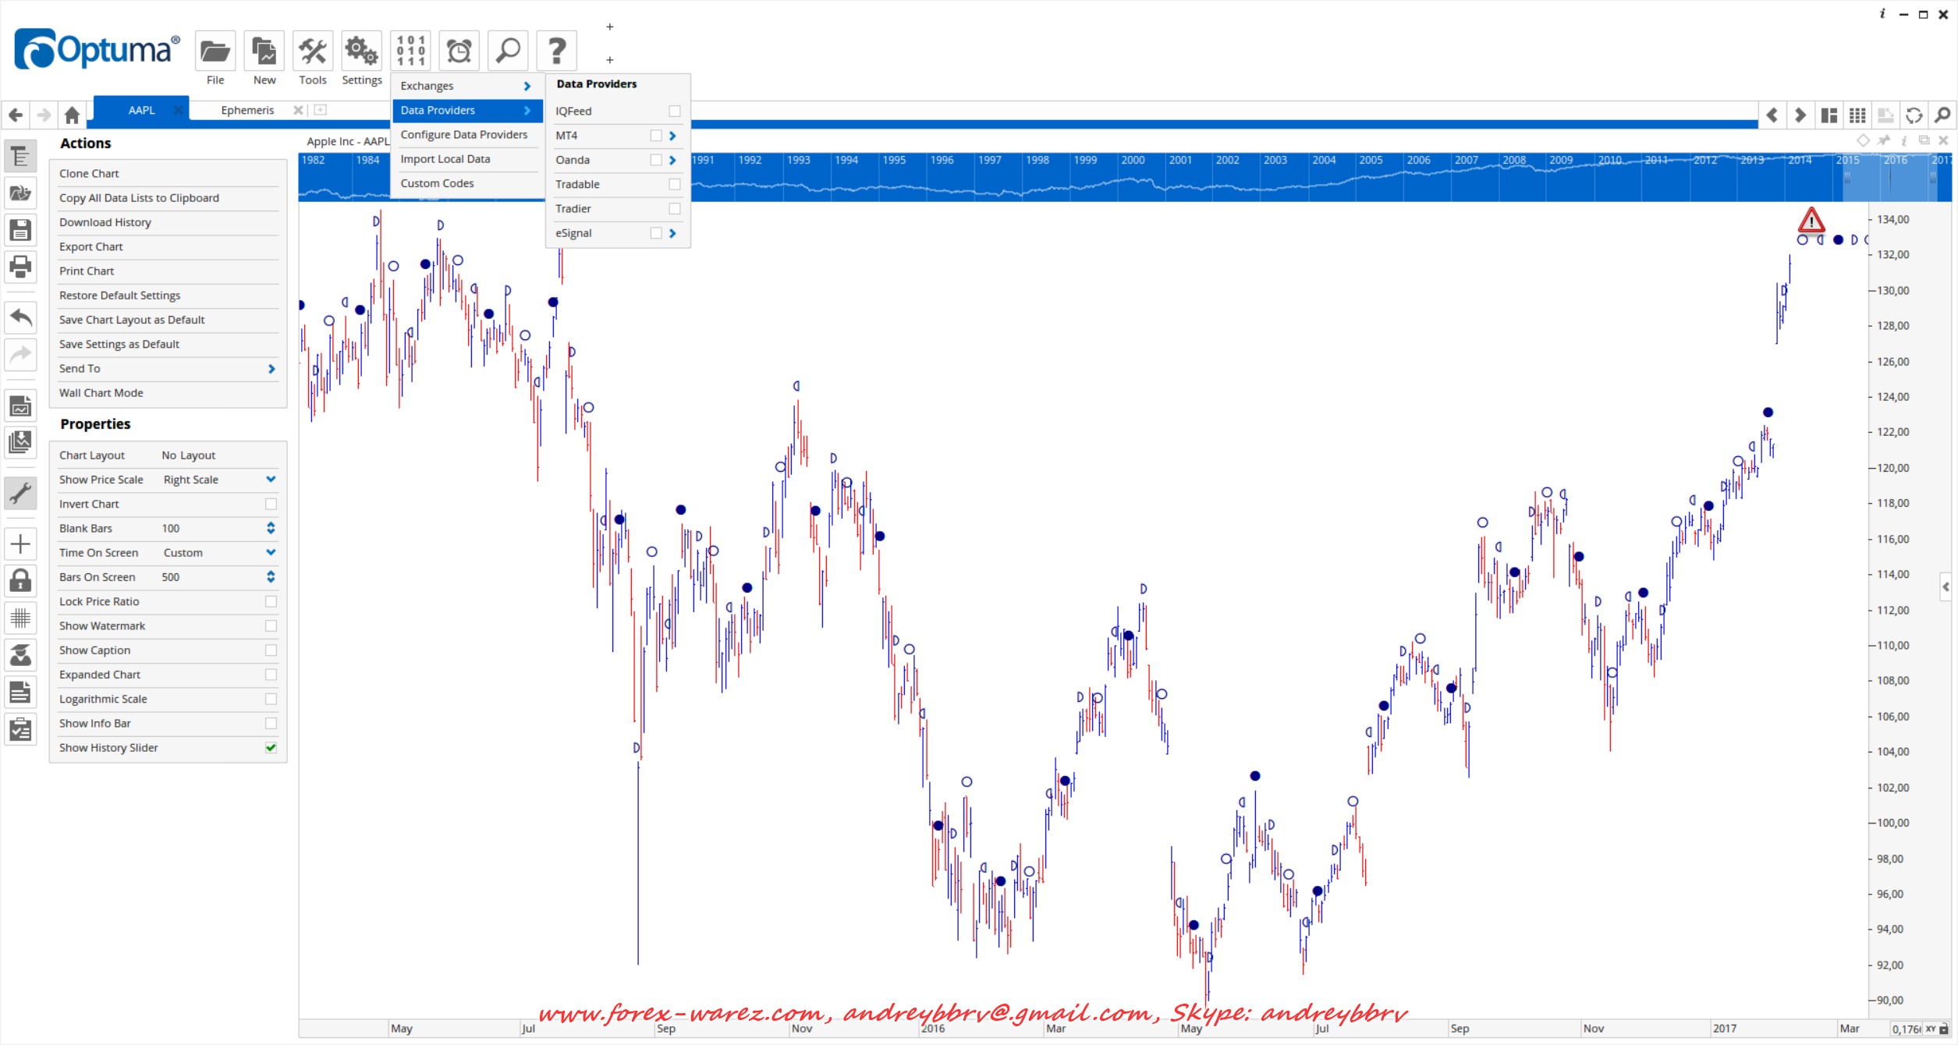
Task: Click the red warning triangle on chart
Action: click(1811, 221)
